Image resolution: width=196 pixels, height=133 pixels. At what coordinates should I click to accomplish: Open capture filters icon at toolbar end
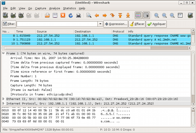point(190,15)
